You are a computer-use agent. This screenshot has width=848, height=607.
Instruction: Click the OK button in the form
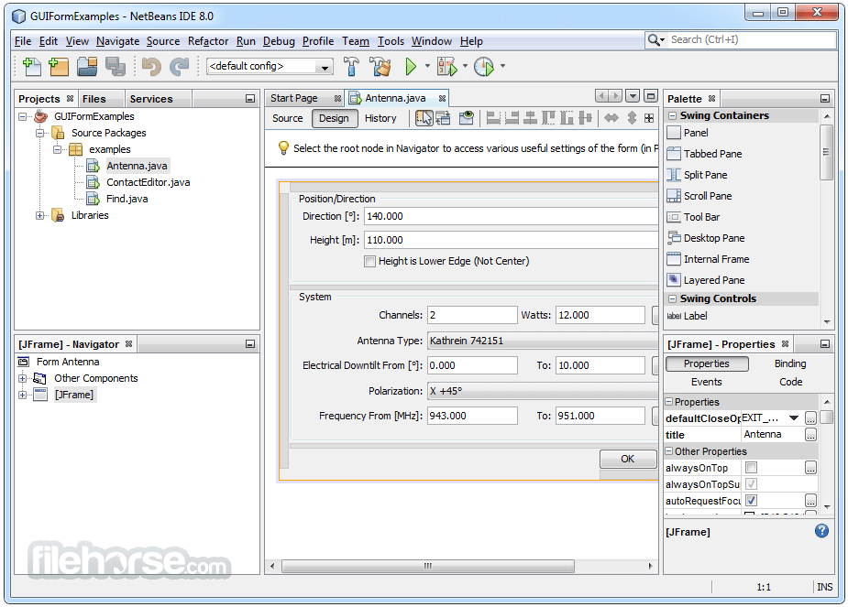point(627,459)
